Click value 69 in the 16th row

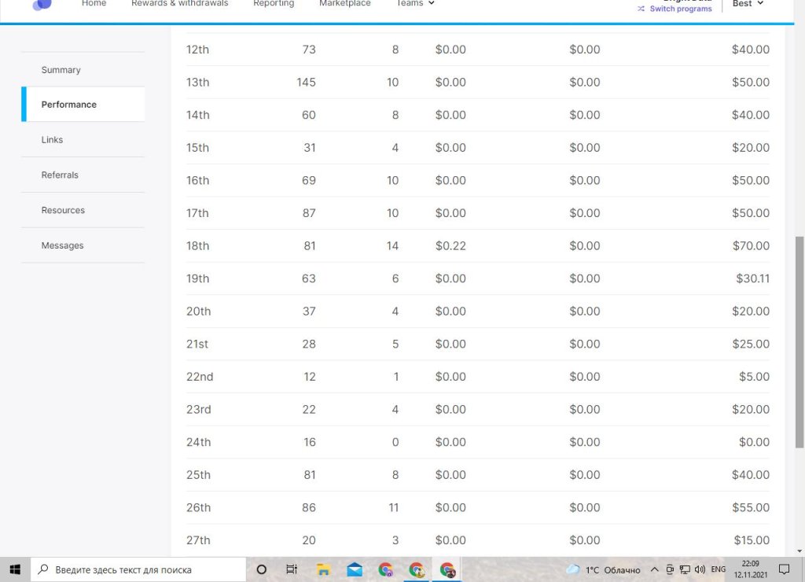coord(309,180)
